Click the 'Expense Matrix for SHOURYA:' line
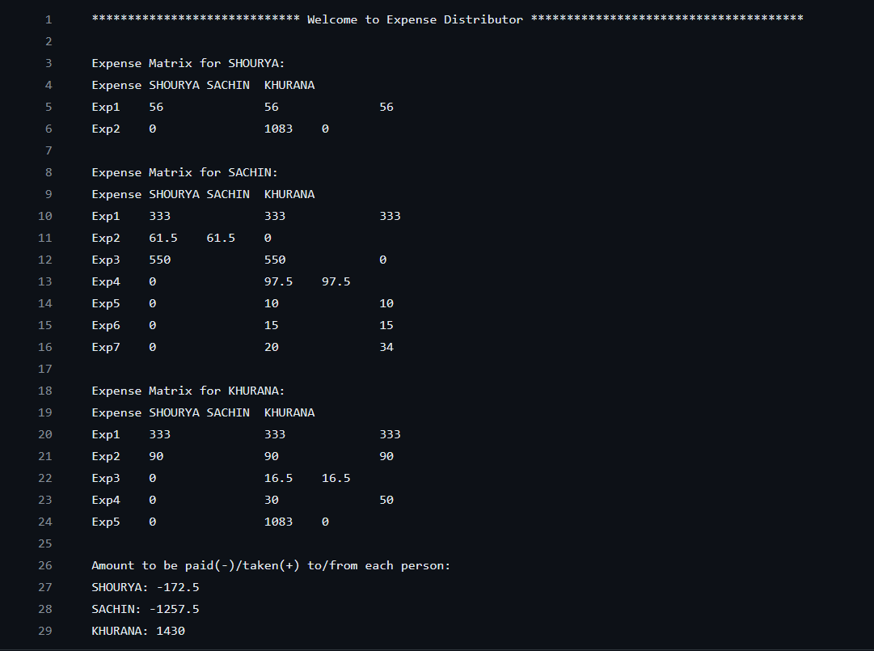Screen dimensions: 874x651 click(188, 63)
